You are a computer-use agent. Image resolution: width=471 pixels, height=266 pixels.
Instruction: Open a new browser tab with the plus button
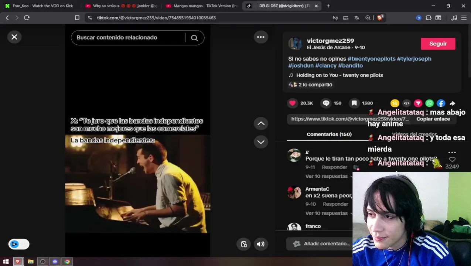point(328,6)
